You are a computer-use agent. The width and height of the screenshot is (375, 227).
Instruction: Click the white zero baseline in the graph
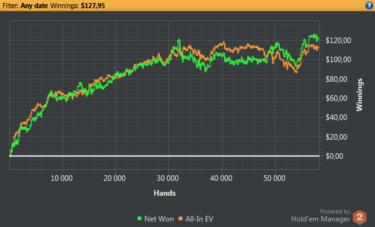click(x=164, y=156)
